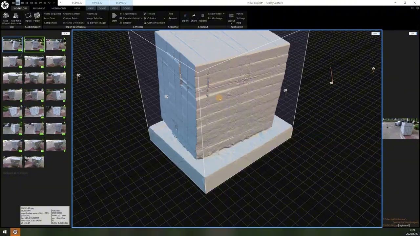Select the green-bordered second image thumbnail
Viewport: 420px width, 236px height.
pyautogui.click(x=34, y=44)
